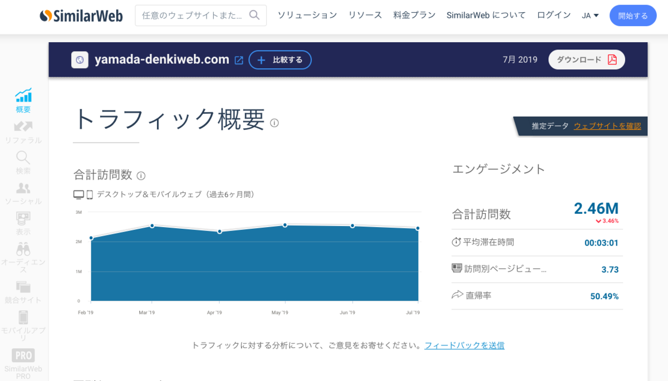The image size is (668, 381).
Task: Open the オーディエンス sidebar section
Action: click(23, 258)
